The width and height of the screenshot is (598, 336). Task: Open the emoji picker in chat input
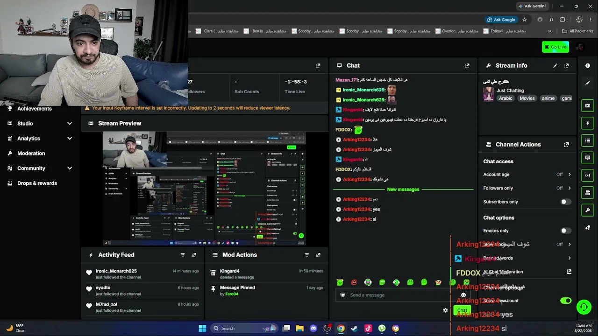(463, 295)
